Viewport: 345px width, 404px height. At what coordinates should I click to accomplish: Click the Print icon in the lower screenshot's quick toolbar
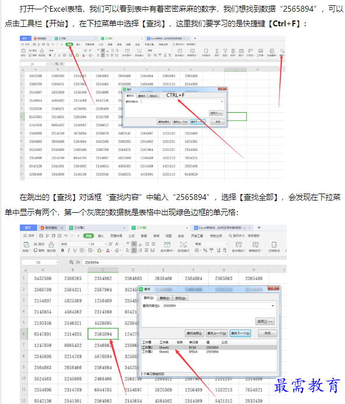54,236
